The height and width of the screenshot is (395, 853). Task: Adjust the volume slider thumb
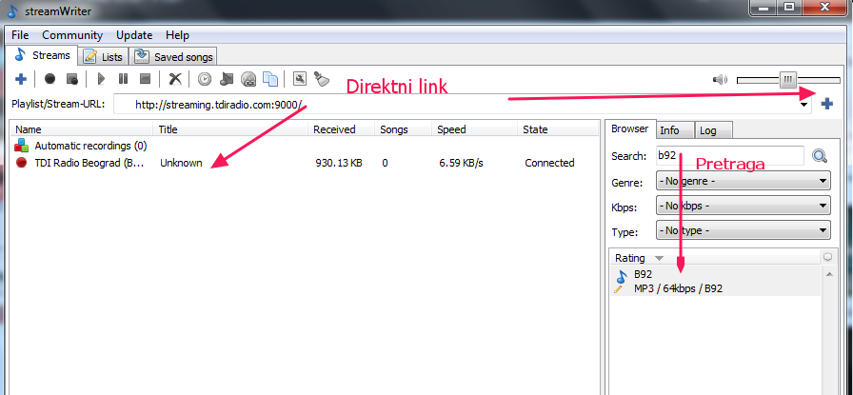(x=787, y=81)
